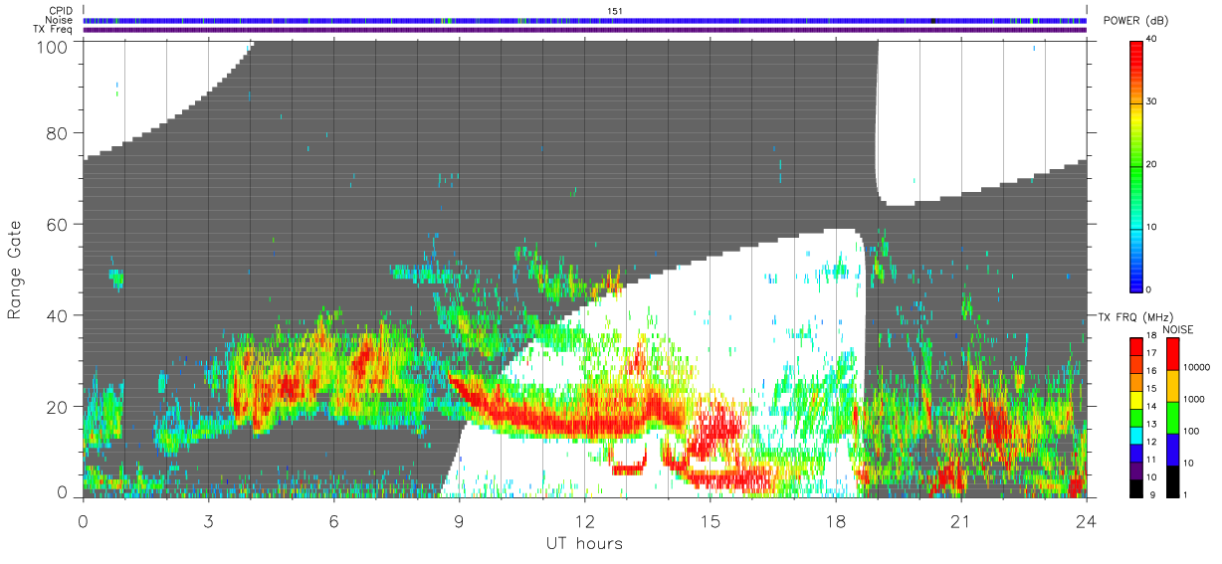Click the 'UT hours' x-axis title
The width and height of the screenshot is (1222, 564).
[x=584, y=543]
